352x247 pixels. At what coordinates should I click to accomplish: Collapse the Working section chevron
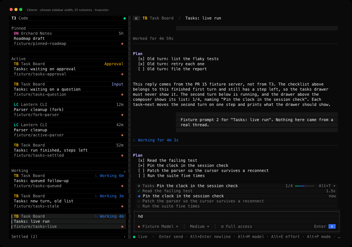[125, 171]
